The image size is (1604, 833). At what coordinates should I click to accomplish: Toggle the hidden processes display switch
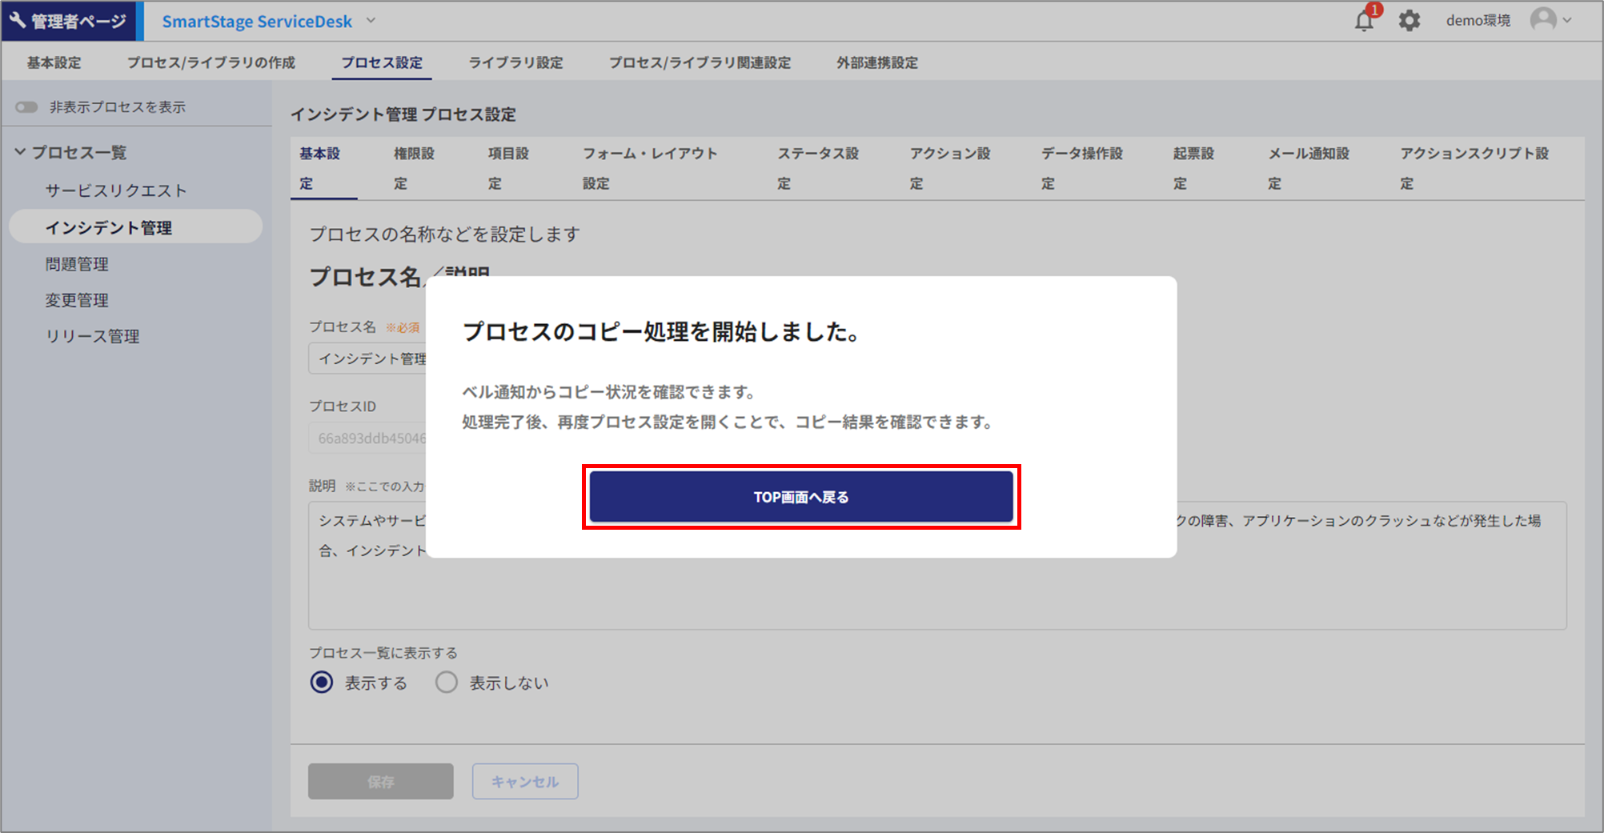tap(26, 107)
